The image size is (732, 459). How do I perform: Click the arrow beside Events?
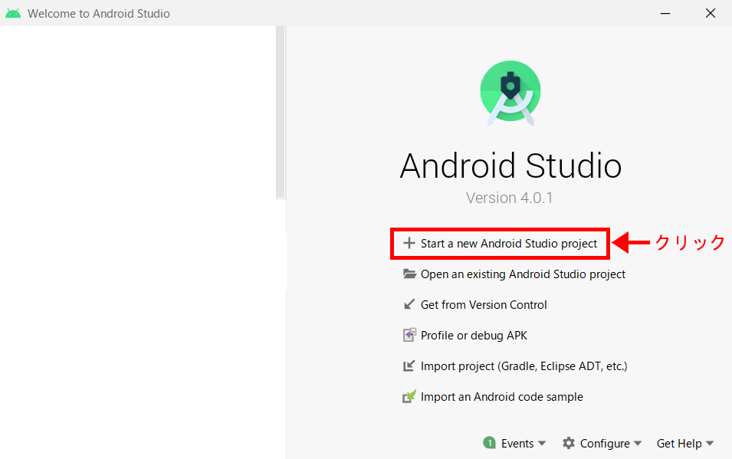pyautogui.click(x=542, y=443)
